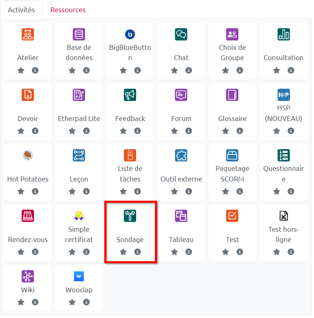Add Glossaire to starred activities

226,131
